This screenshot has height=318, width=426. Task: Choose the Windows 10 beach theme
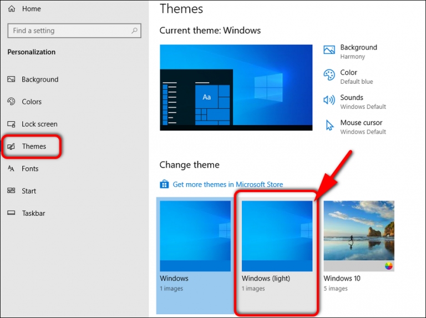click(359, 236)
